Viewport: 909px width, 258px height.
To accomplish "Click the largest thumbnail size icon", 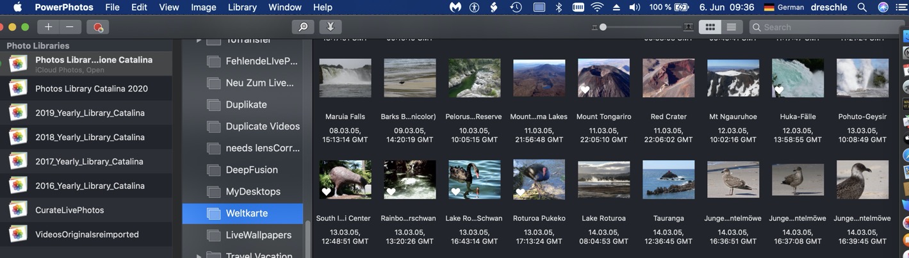I will [x=688, y=27].
